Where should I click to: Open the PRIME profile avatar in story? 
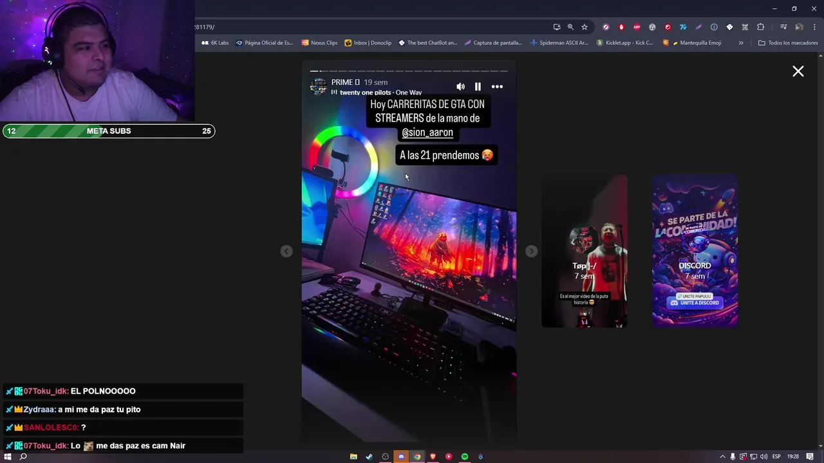[319, 86]
